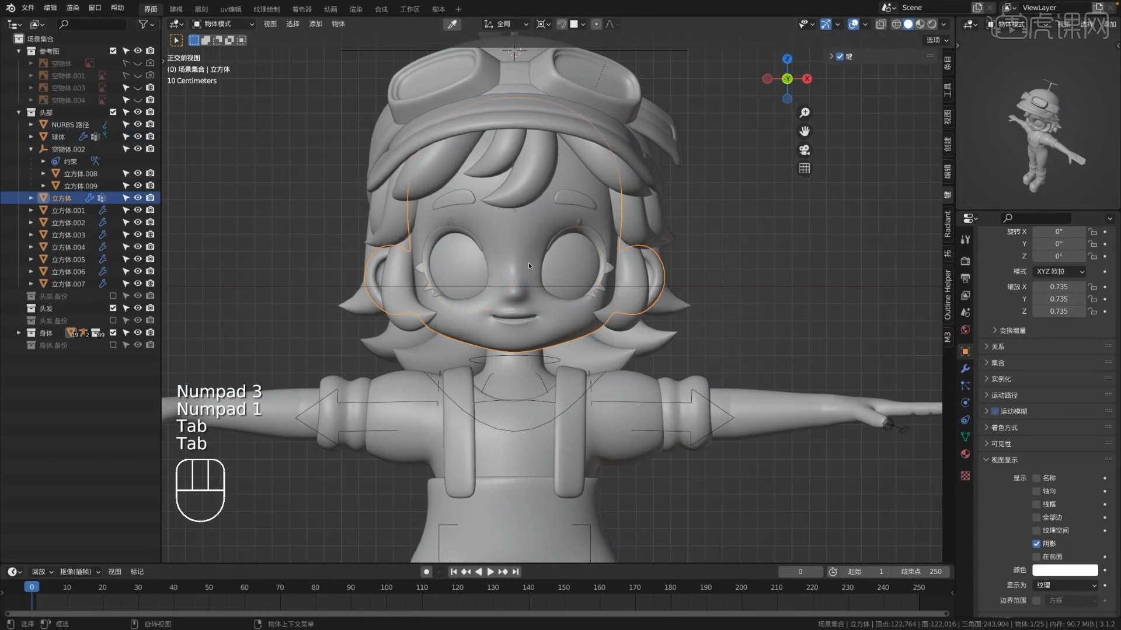Image resolution: width=1121 pixels, height=630 pixels.
Task: Hide 立方体.005 using its eye toggle
Action: coord(138,259)
